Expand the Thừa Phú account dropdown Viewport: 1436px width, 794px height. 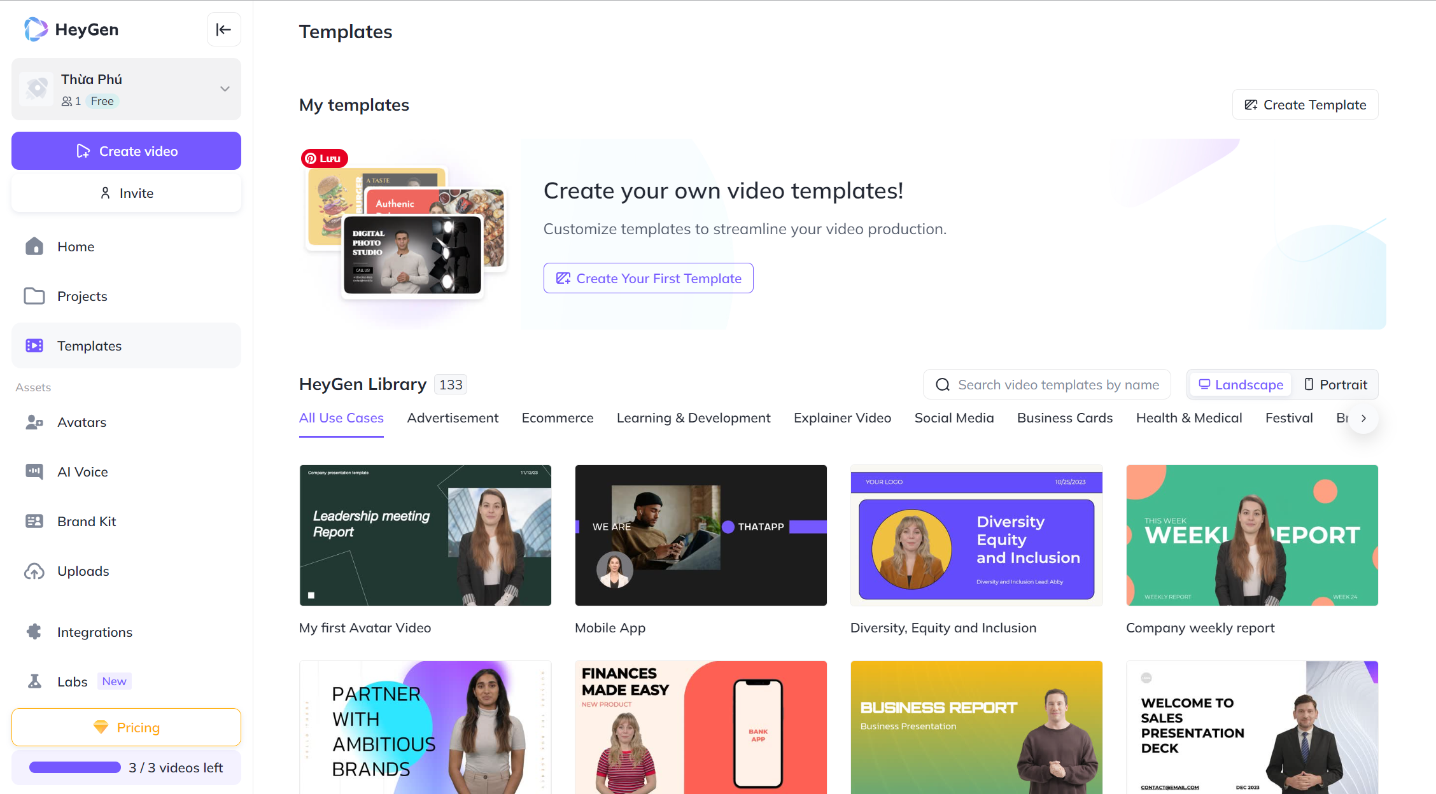click(x=223, y=89)
